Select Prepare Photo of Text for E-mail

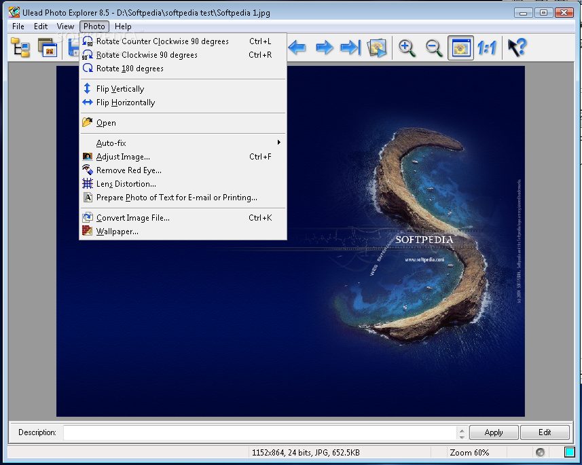tap(183, 198)
